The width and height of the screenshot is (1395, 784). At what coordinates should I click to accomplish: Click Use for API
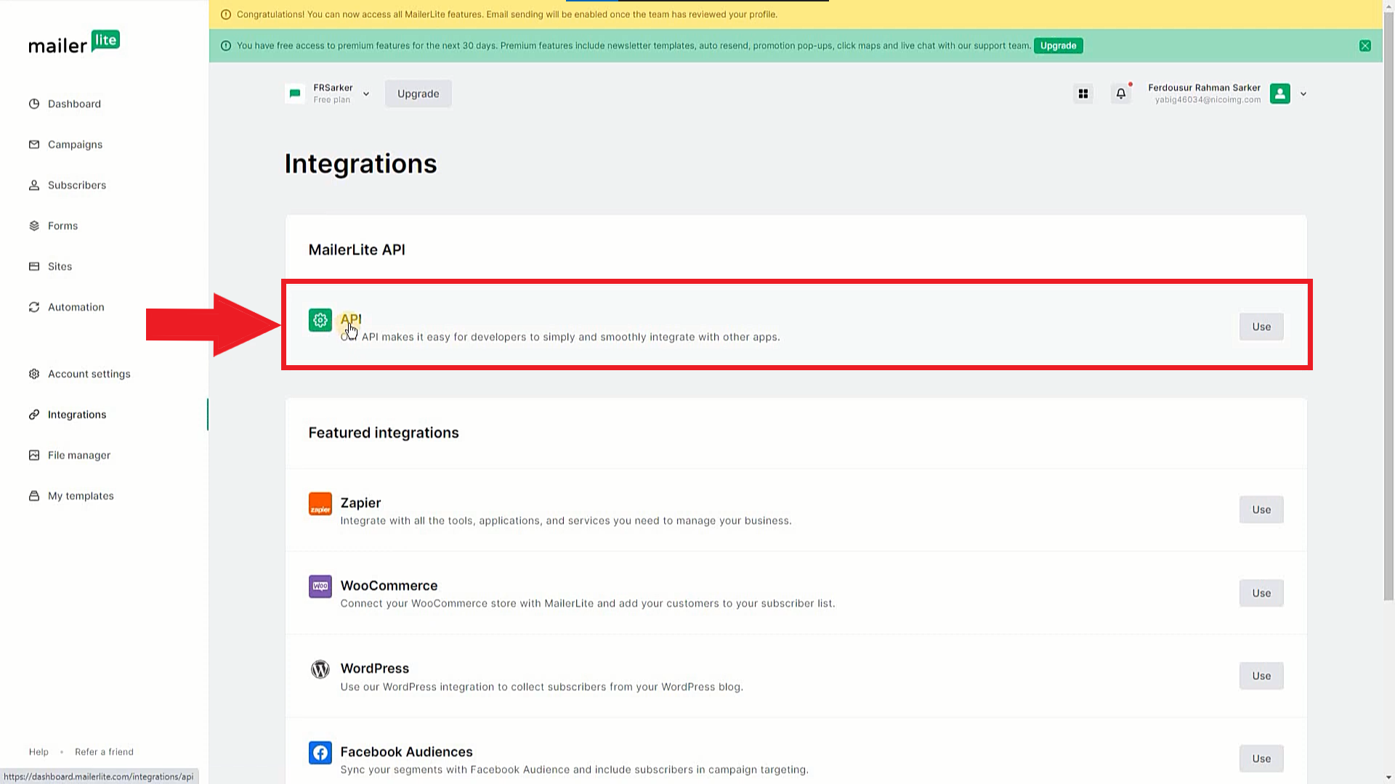point(1261,327)
